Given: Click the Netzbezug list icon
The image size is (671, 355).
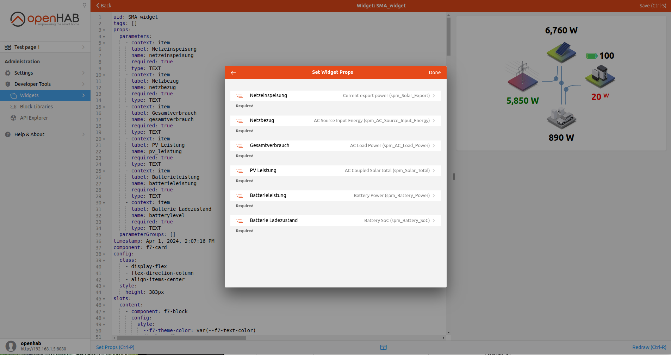Looking at the screenshot, I should point(240,121).
